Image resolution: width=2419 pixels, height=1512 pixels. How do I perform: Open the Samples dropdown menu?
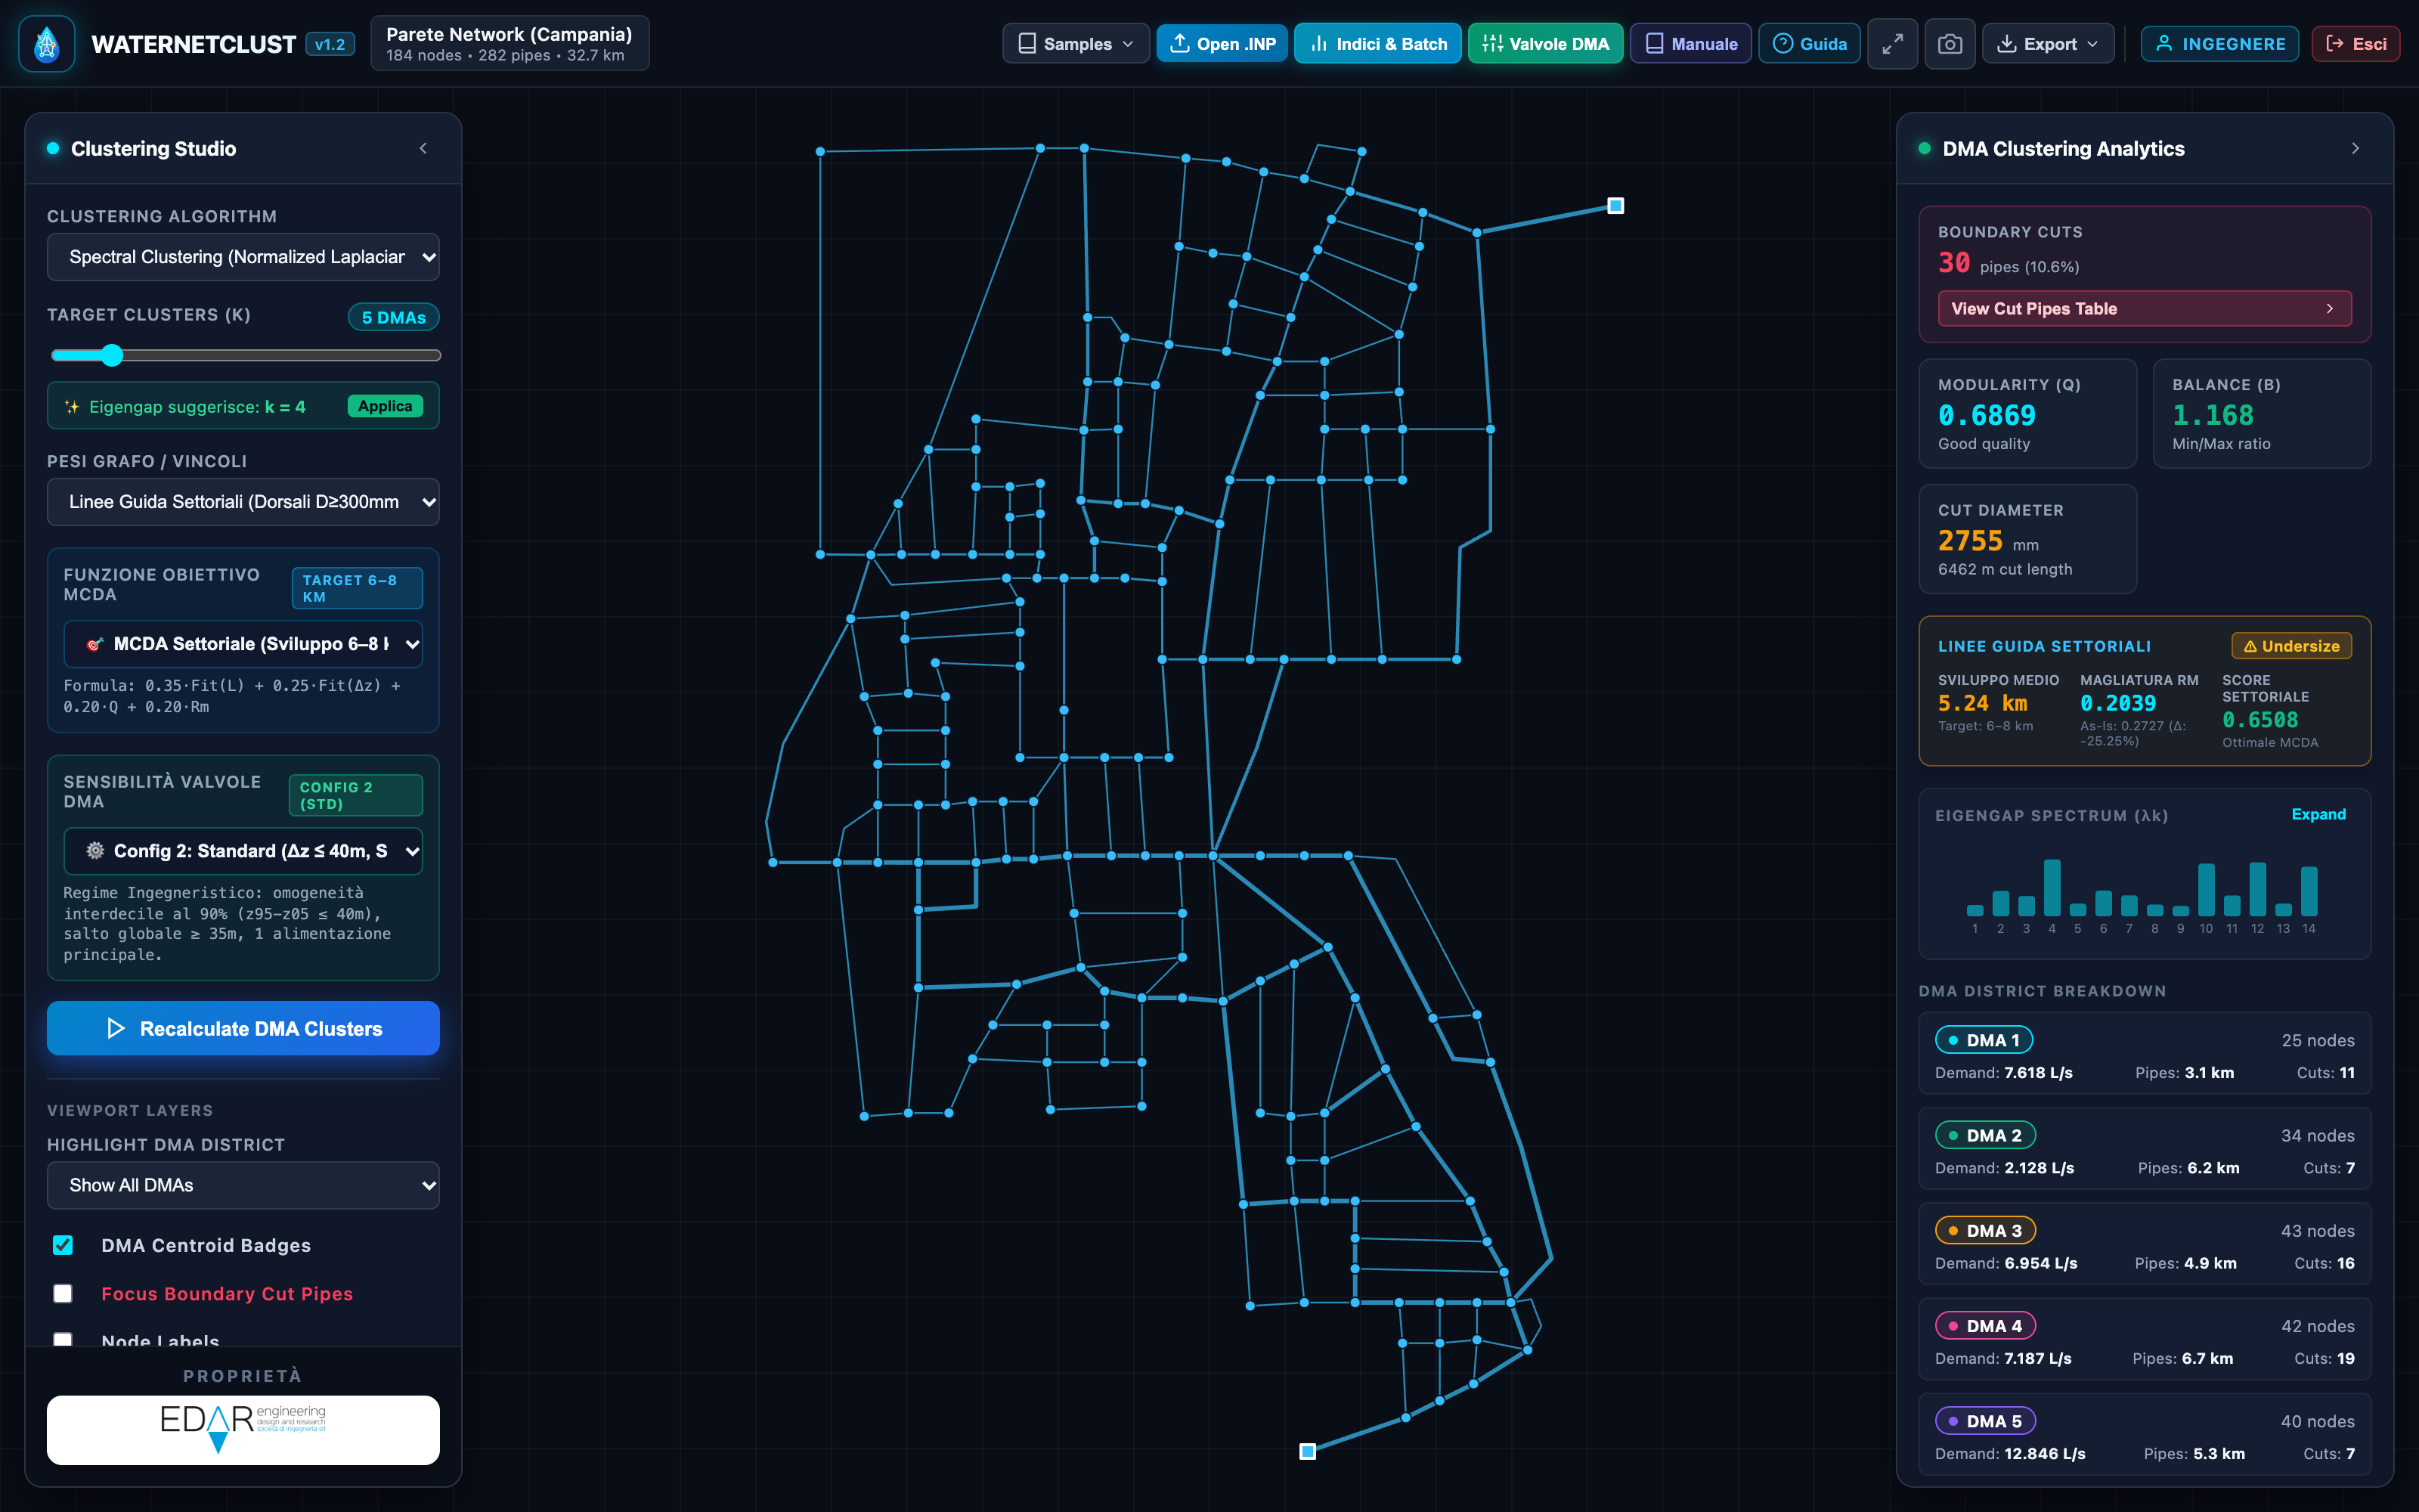pyautogui.click(x=1076, y=44)
